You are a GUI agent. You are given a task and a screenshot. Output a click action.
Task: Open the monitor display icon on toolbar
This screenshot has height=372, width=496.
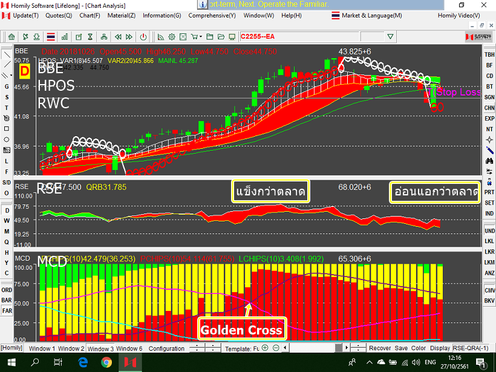pos(232,37)
